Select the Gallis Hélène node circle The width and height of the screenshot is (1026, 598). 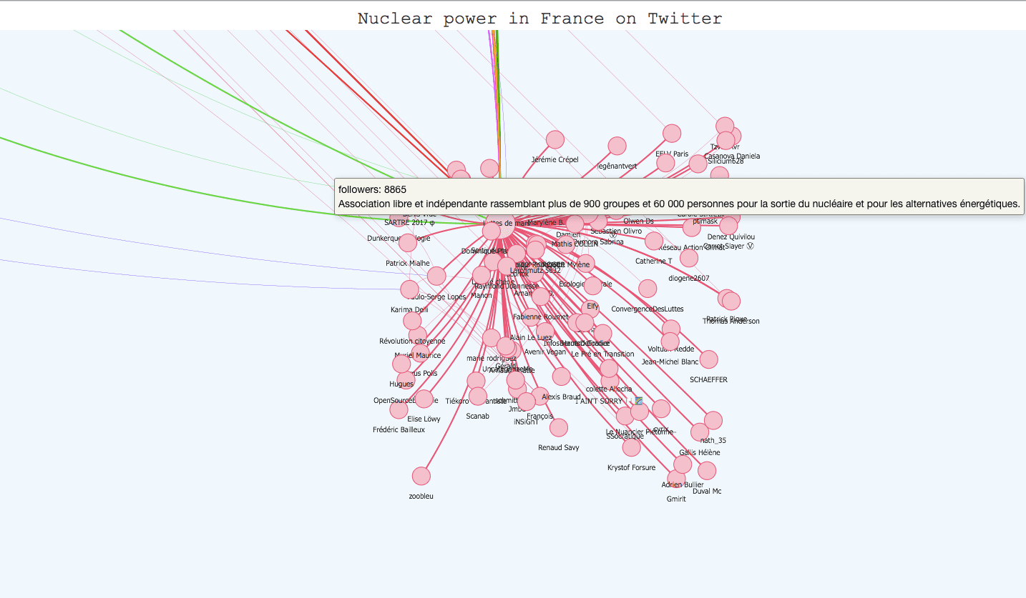coord(700,432)
